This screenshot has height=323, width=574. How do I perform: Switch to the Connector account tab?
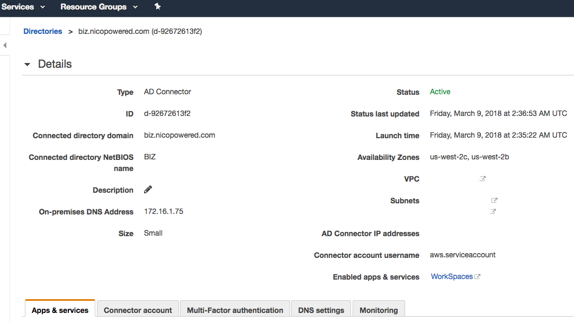(x=138, y=310)
